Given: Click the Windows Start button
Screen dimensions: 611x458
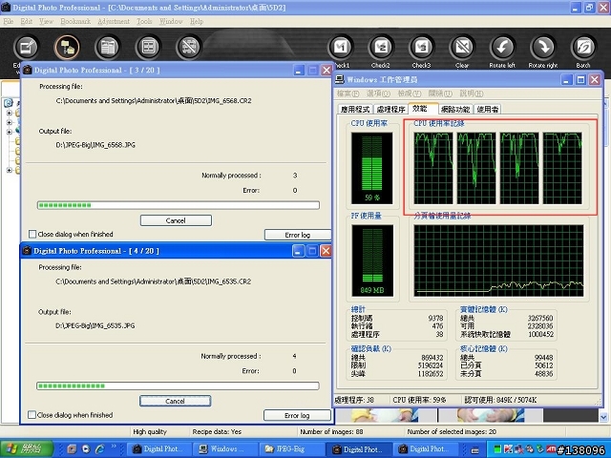Looking at the screenshot, I should (x=27, y=448).
